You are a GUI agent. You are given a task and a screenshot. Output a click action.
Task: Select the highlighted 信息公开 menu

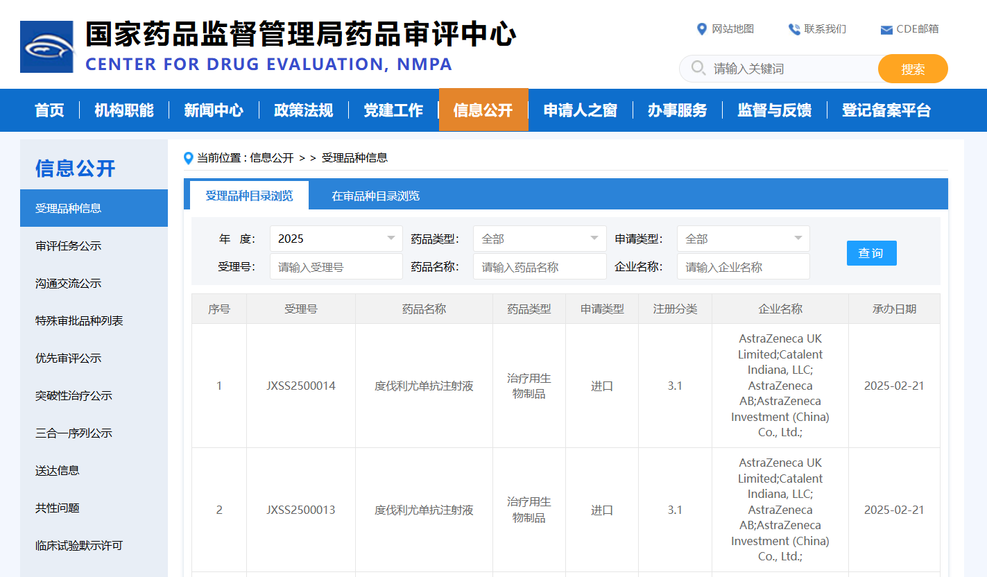tap(483, 110)
